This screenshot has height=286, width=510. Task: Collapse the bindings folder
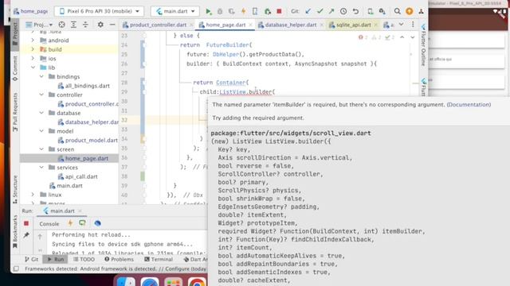pyautogui.click(x=41, y=76)
